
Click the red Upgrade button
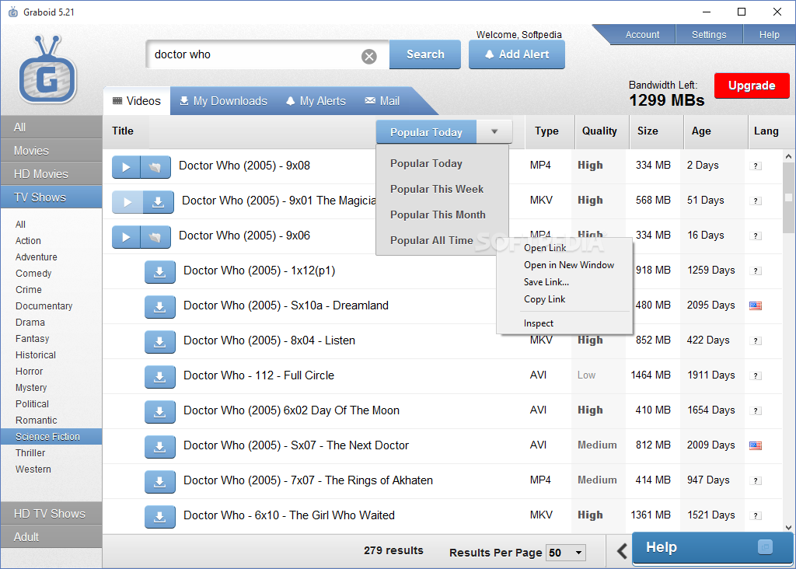[752, 86]
